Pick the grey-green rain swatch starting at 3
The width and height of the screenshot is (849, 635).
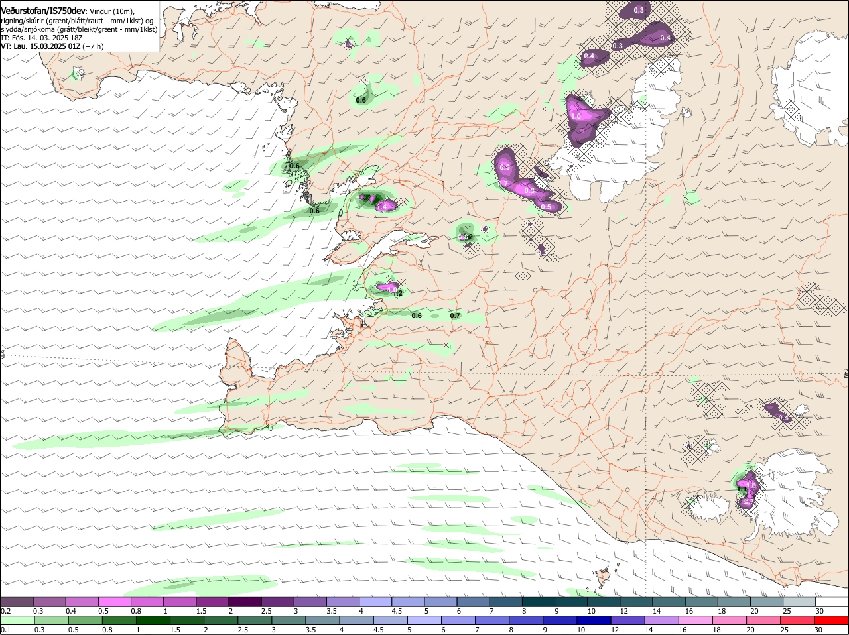pyautogui.click(x=289, y=620)
